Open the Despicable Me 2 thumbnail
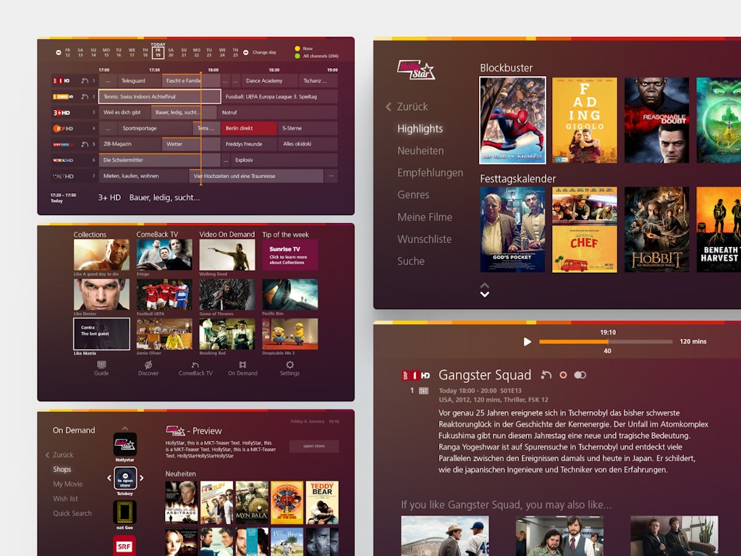Image resolution: width=741 pixels, height=556 pixels. 289,334
